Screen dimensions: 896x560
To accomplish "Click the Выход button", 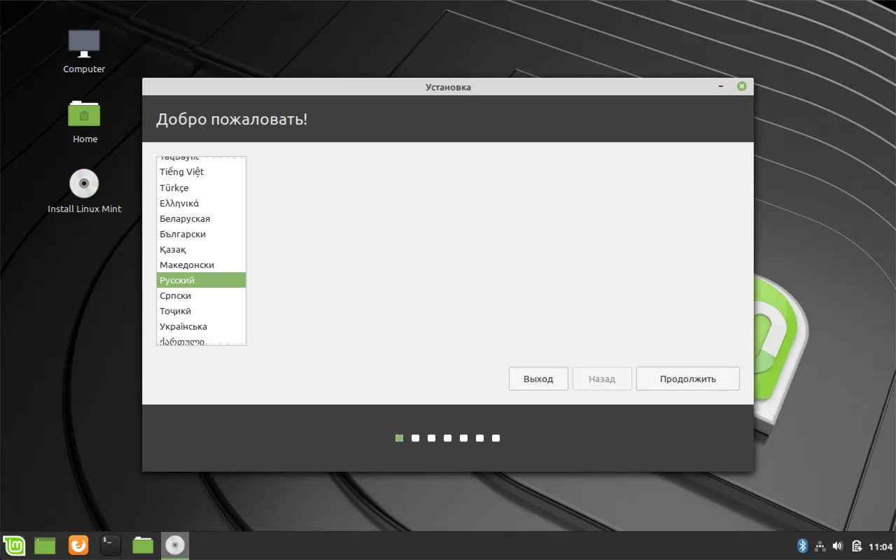I will coord(538,379).
